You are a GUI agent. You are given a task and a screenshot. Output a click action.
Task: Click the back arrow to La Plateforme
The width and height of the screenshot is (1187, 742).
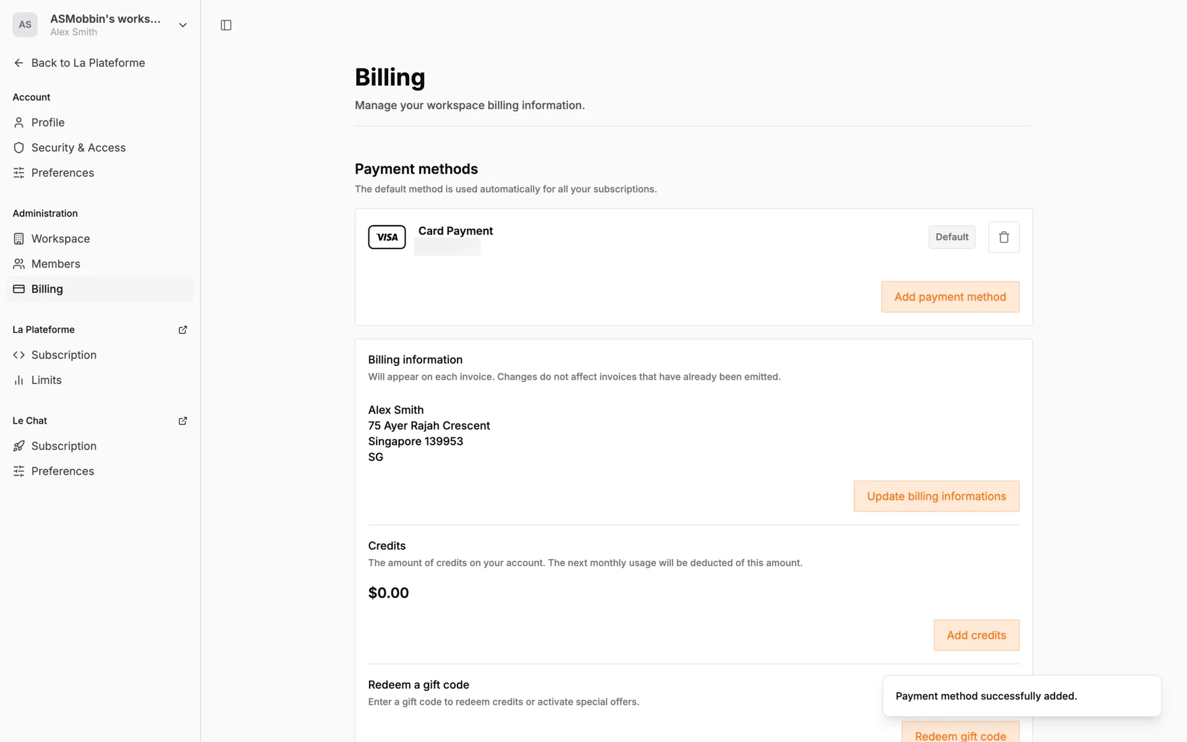(19, 63)
